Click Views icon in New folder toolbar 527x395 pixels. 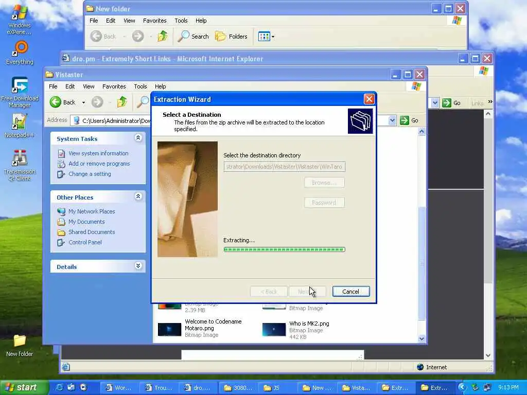pos(264,37)
